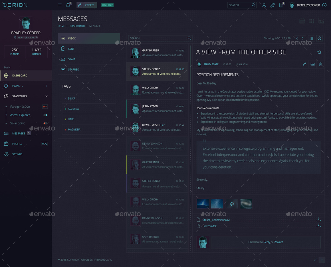The width and height of the screenshot is (331, 267).
Task: Click the statistics chart icon in the header
Action: coord(321,21)
